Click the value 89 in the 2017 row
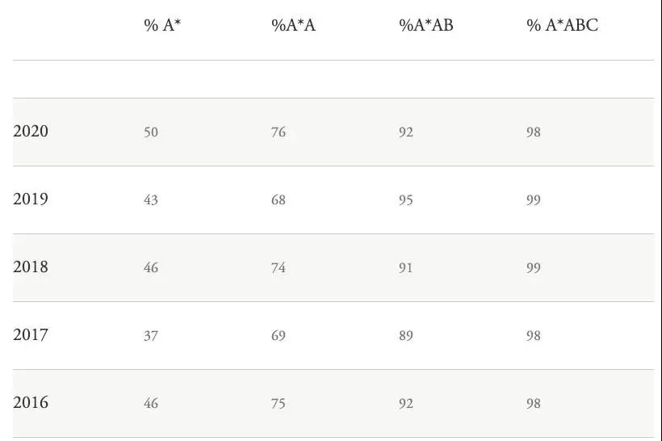662x441 pixels. point(406,336)
